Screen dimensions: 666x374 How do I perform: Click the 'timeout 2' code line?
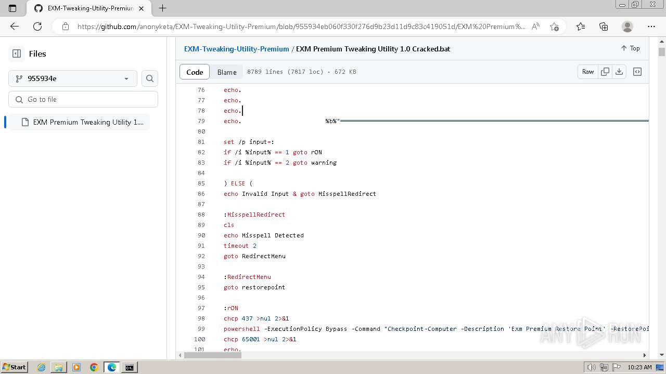point(240,246)
